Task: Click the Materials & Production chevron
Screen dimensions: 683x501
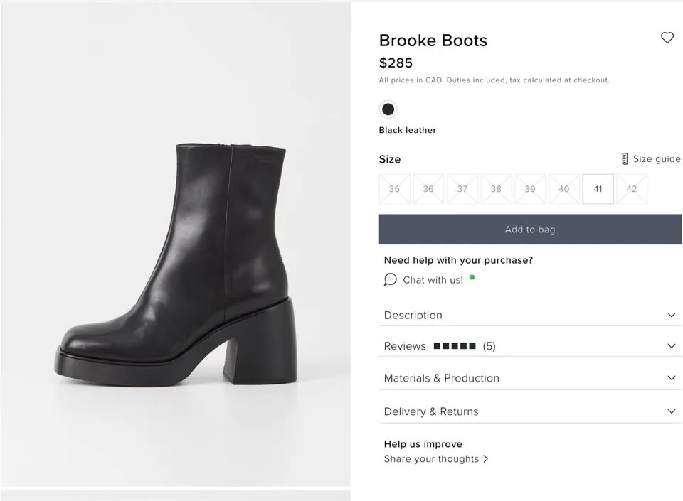Action: point(671,378)
